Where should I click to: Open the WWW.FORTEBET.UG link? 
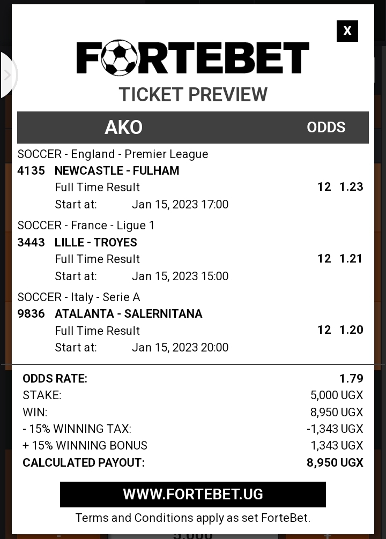(192, 495)
